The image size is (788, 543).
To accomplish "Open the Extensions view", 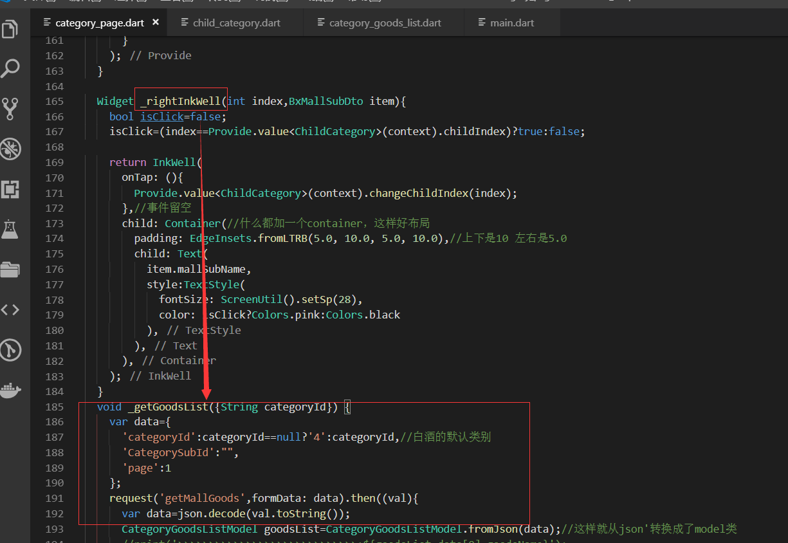I will [x=10, y=189].
